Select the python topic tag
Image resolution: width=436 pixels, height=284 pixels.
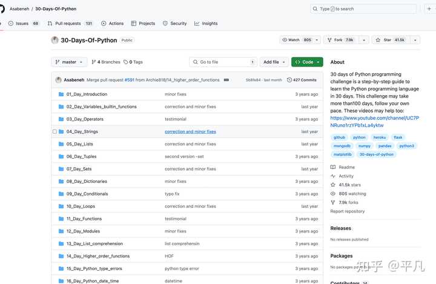359,137
